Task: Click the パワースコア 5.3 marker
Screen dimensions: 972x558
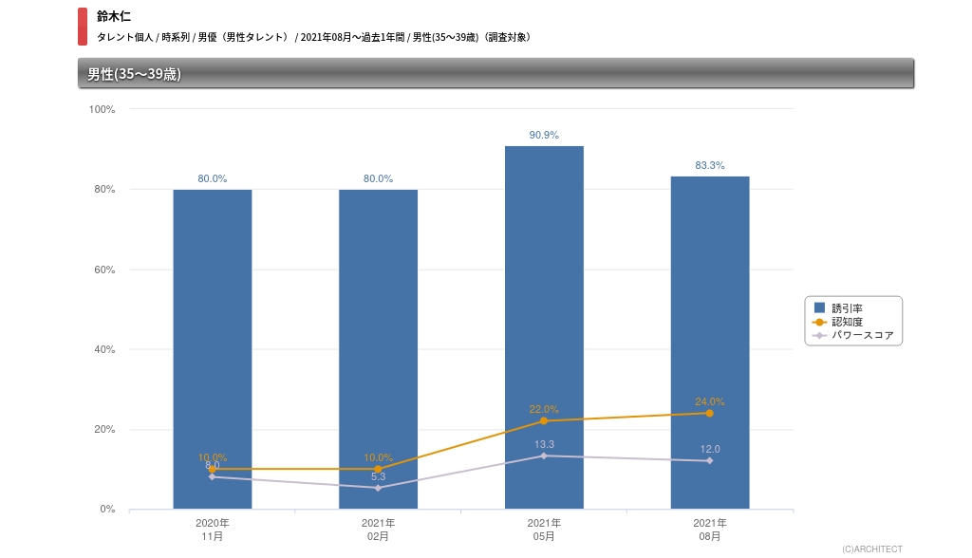Action: click(378, 488)
